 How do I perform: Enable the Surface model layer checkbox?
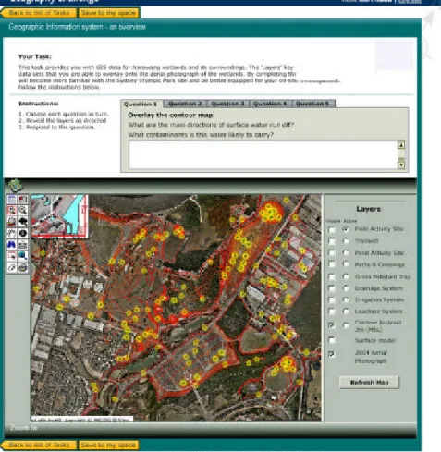point(332,340)
